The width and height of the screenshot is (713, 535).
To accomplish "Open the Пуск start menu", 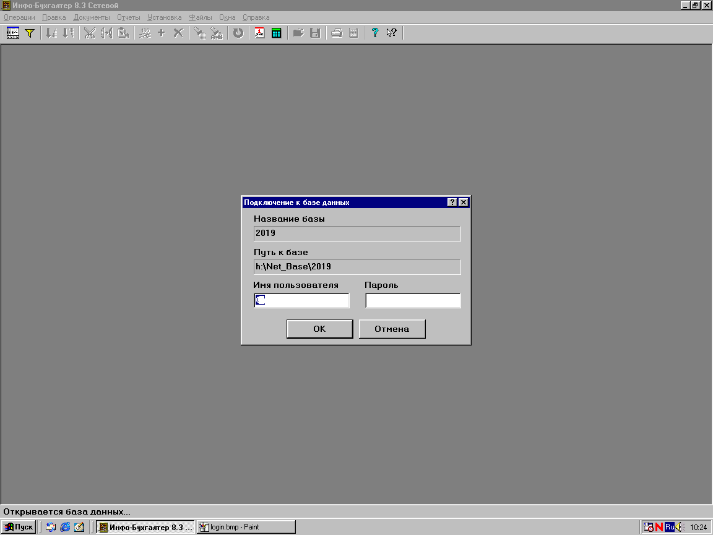I will (19, 527).
